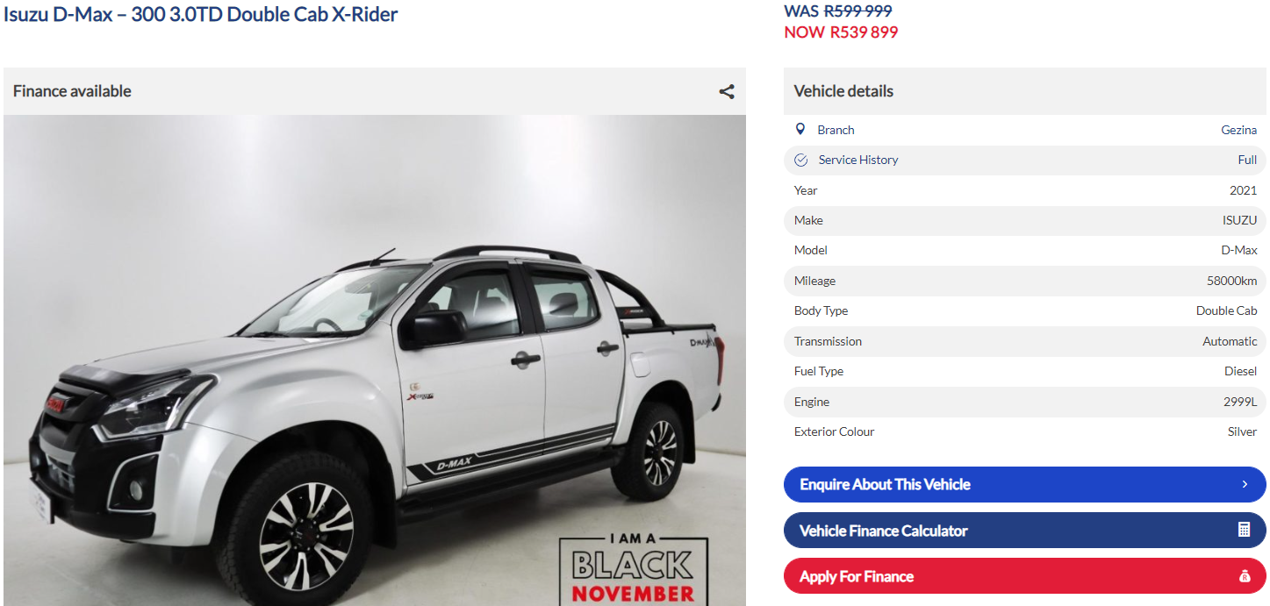Screen dimensions: 1270x606
Task: Click the money bag icon on Apply For Finance
Action: point(1244,576)
